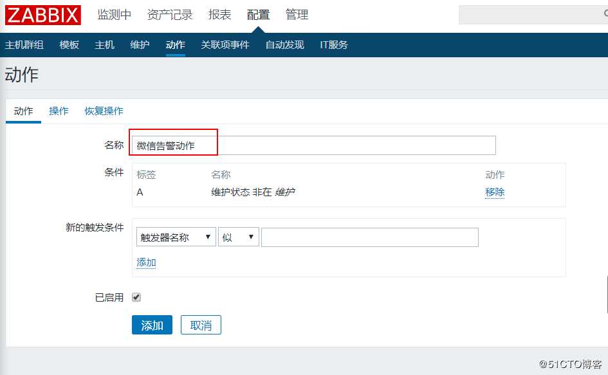The width and height of the screenshot is (608, 375).
Task: Click the 动作 column header in conditions table
Action: (495, 174)
